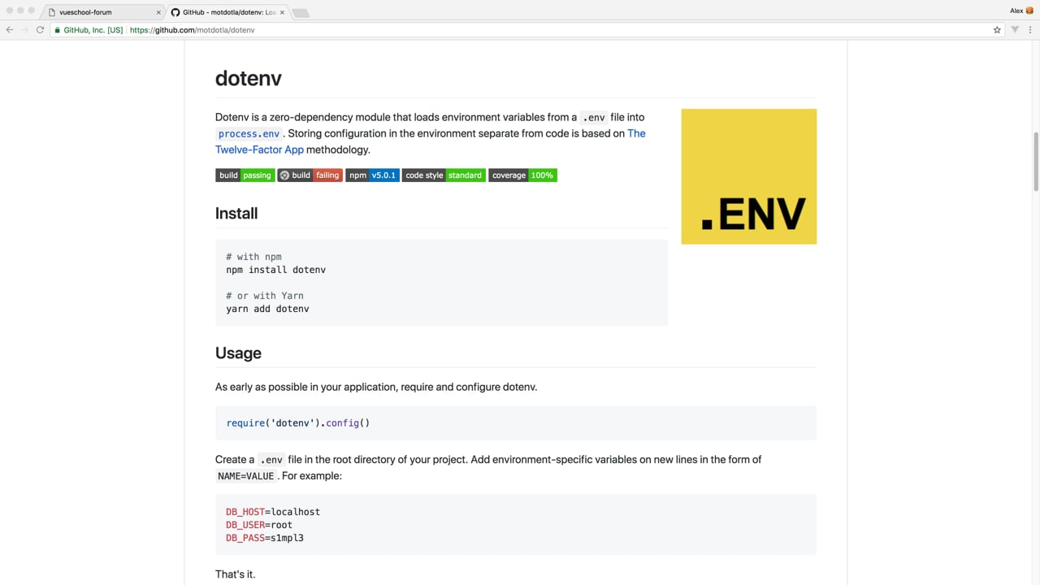This screenshot has height=585, width=1040.
Task: Click the browser forward arrow
Action: click(24, 29)
